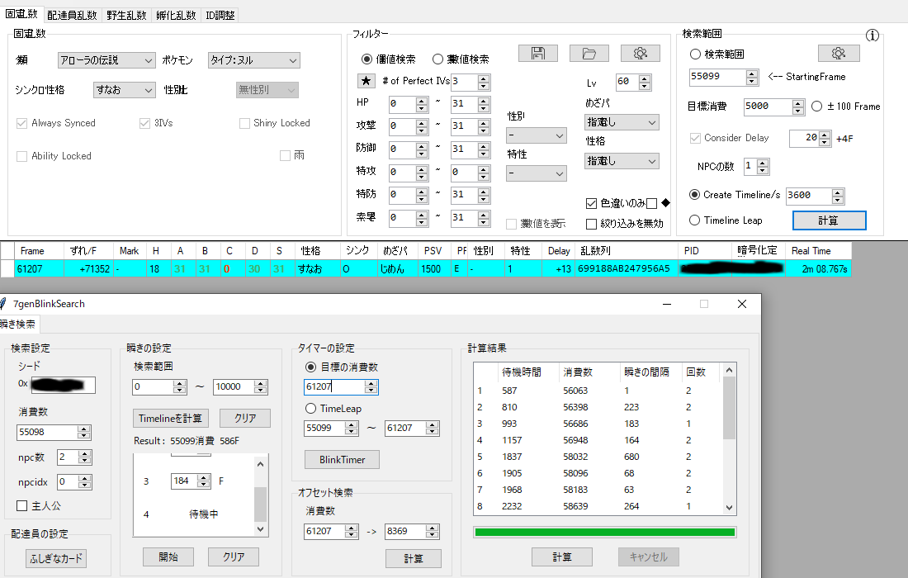The image size is (908, 578).
Task: Check the 主人公 checkbox in blink search
Action: point(22,505)
